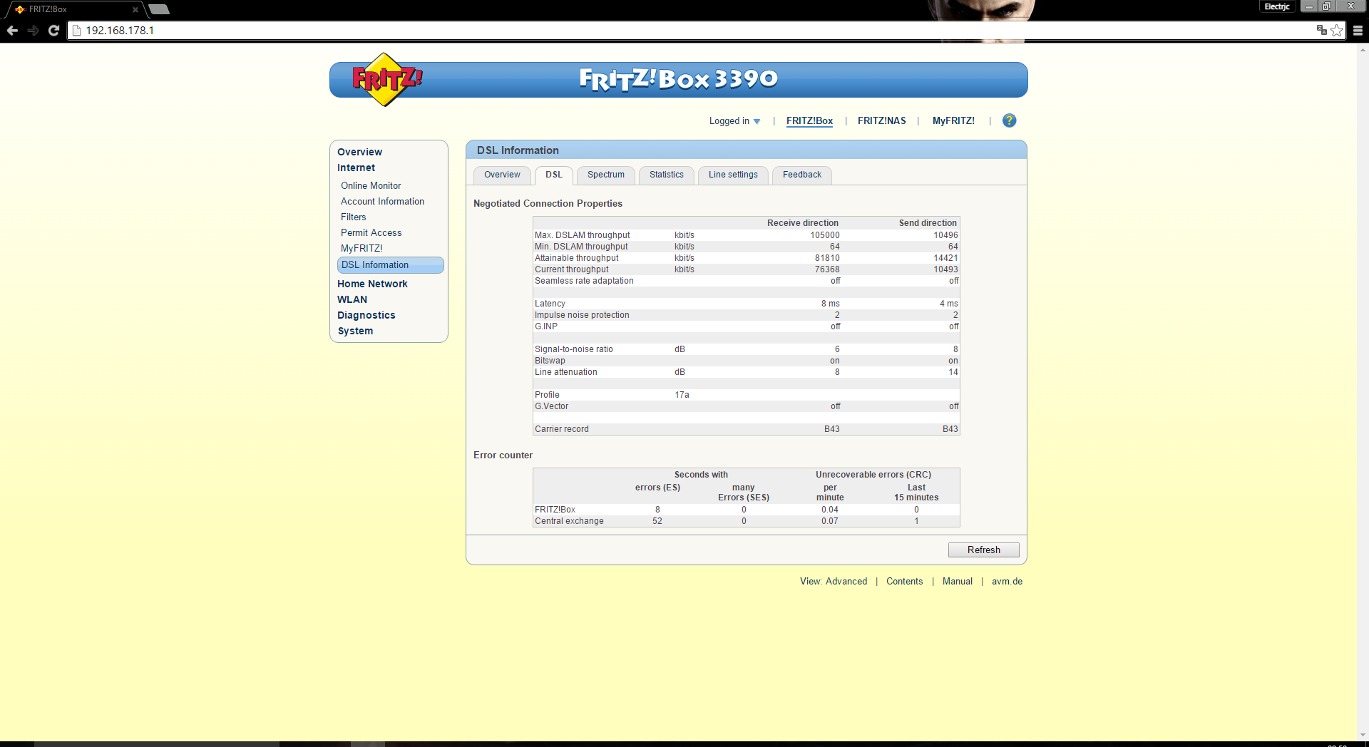The image size is (1369, 747).
Task: Open the avm.de footer link
Action: coord(1007,582)
